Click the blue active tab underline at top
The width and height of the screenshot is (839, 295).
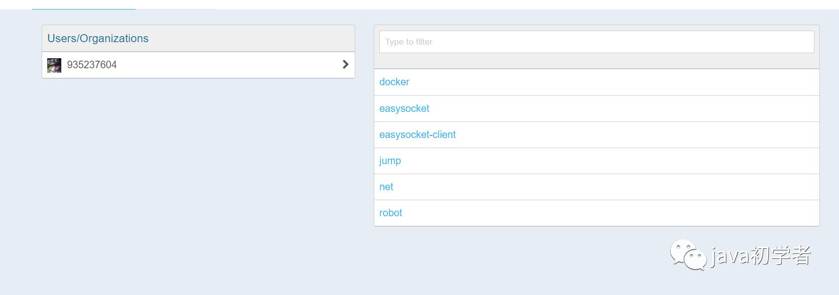tap(84, 9)
